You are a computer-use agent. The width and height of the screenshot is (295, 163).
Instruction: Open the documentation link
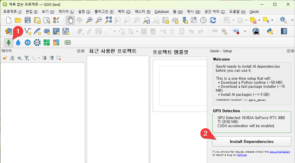[280, 152]
